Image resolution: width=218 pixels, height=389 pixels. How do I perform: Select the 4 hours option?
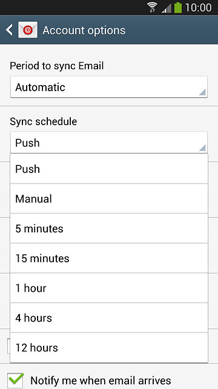(x=109, y=318)
